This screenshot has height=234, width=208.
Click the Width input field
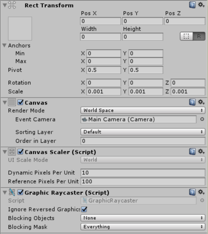tap(101, 37)
